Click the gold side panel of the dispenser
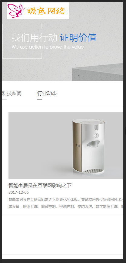 click(77, 146)
